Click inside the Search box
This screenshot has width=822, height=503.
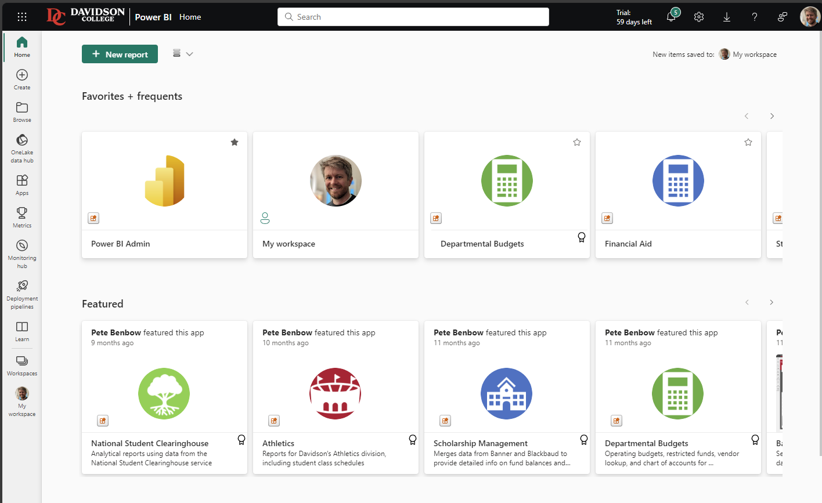click(x=413, y=17)
